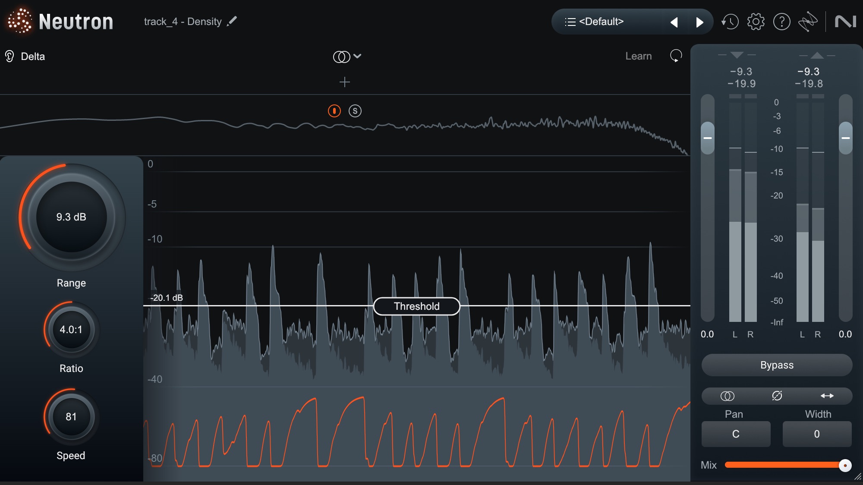This screenshot has height=485, width=863.
Task: Open the help question mark icon
Action: 781,22
